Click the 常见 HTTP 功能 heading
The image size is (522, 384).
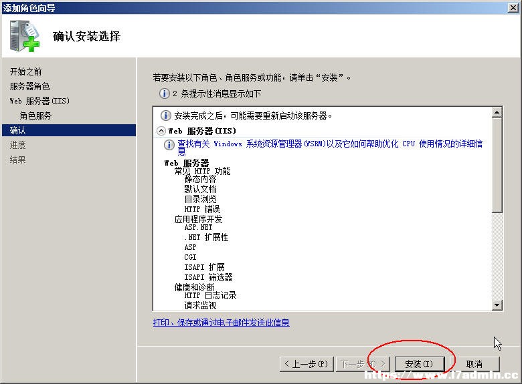[202, 172]
